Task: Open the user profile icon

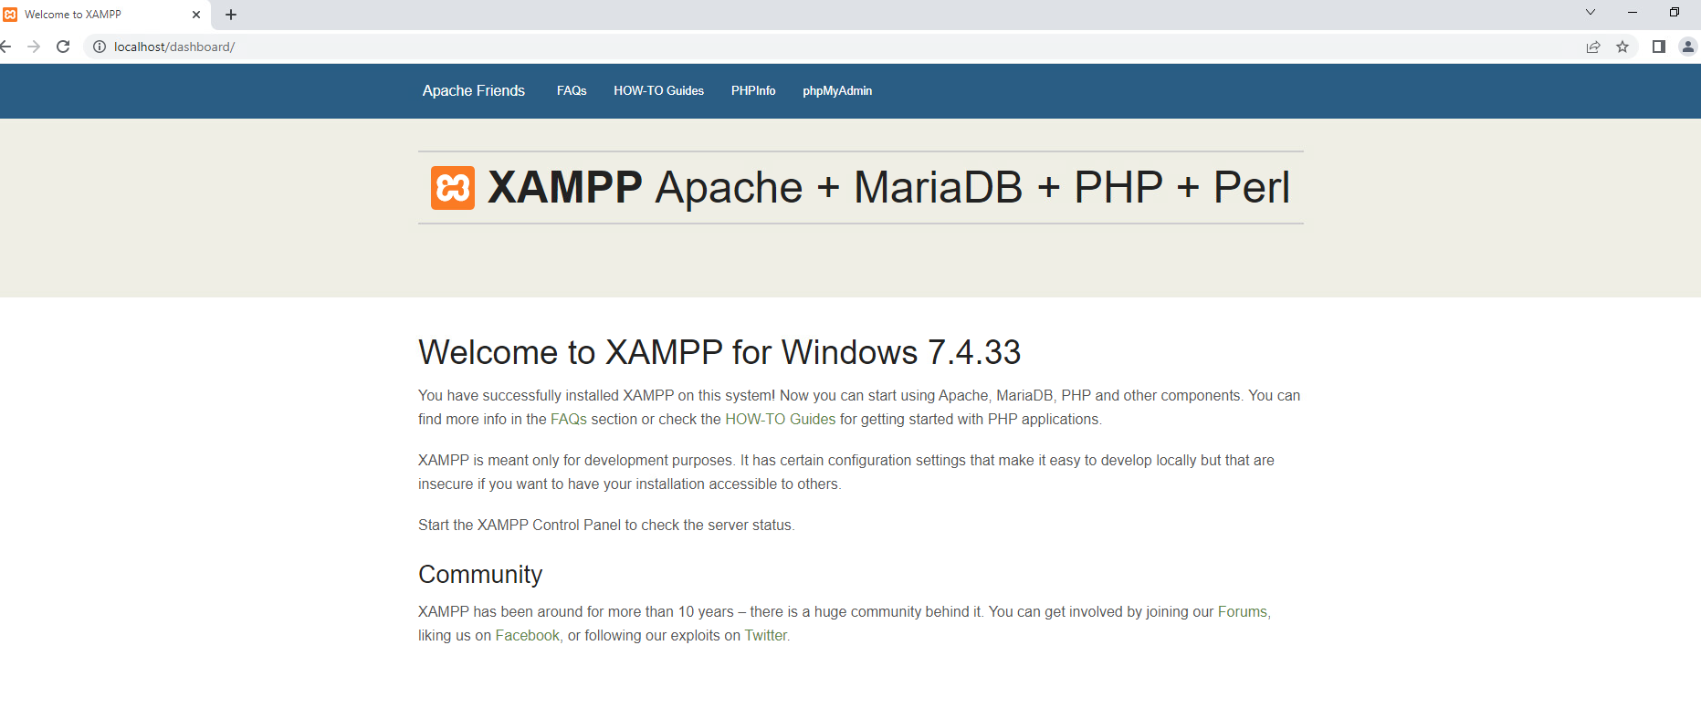Action: point(1688,47)
